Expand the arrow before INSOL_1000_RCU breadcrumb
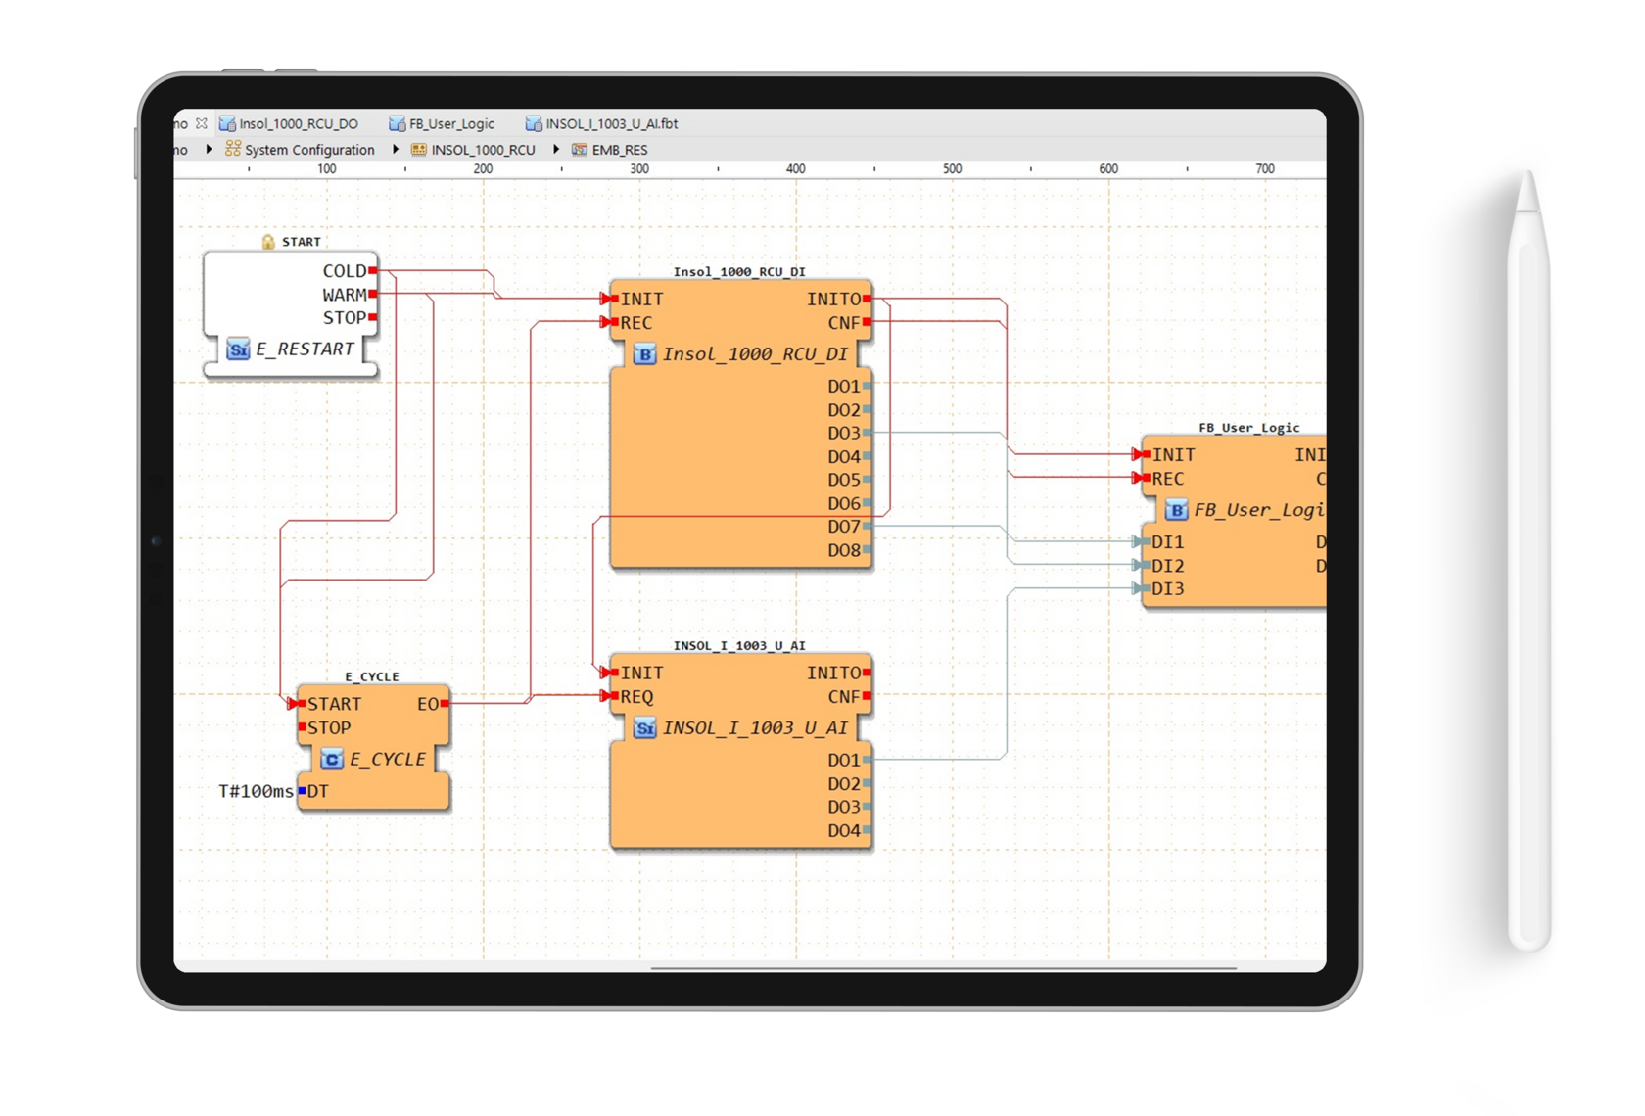1645x1116 pixels. coord(396,150)
